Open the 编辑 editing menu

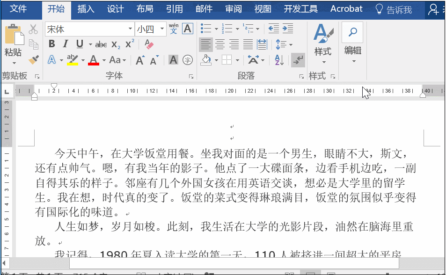[x=353, y=43]
